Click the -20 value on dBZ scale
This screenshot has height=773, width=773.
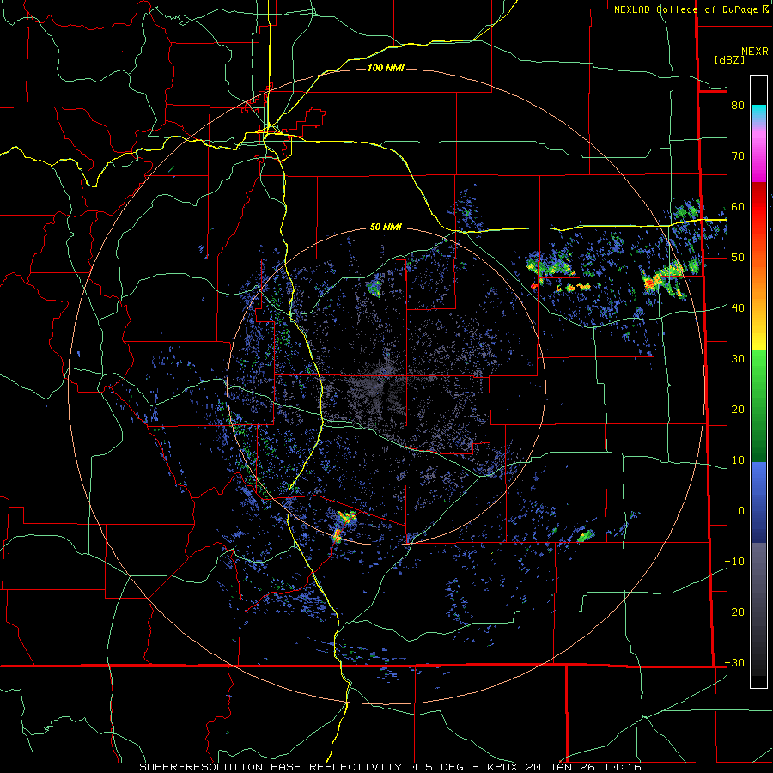(734, 612)
